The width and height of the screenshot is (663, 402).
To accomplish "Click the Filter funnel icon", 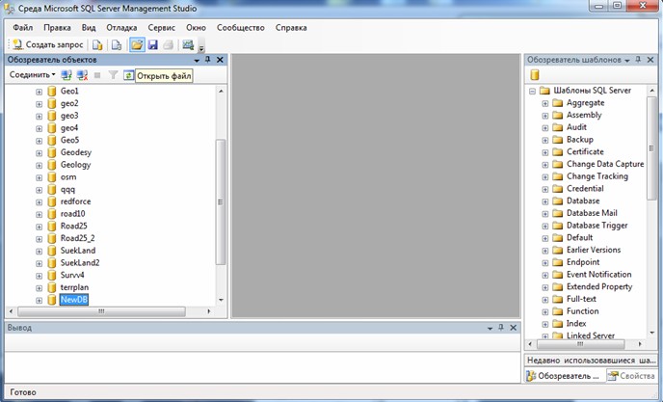I will 112,75.
